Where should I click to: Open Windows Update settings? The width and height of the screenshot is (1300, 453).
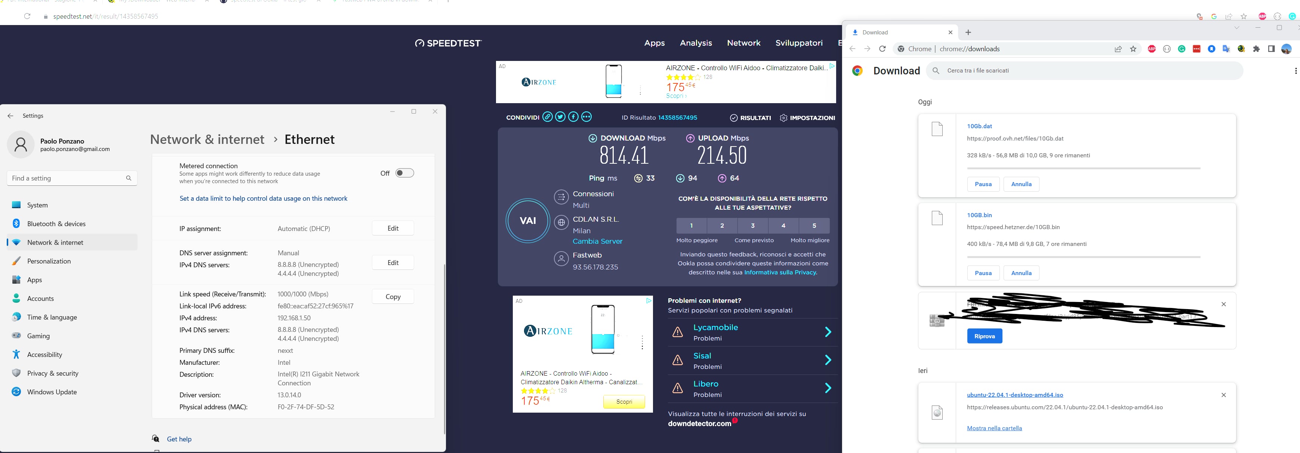coord(72,391)
